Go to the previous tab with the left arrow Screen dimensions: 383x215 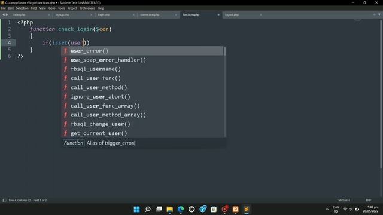point(4,14)
